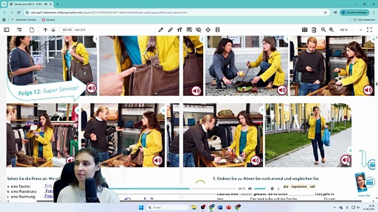Image resolution: width=378 pixels, height=212 pixels.
Task: Click the Folge 12: Super Service! banner
Action: click(x=48, y=90)
